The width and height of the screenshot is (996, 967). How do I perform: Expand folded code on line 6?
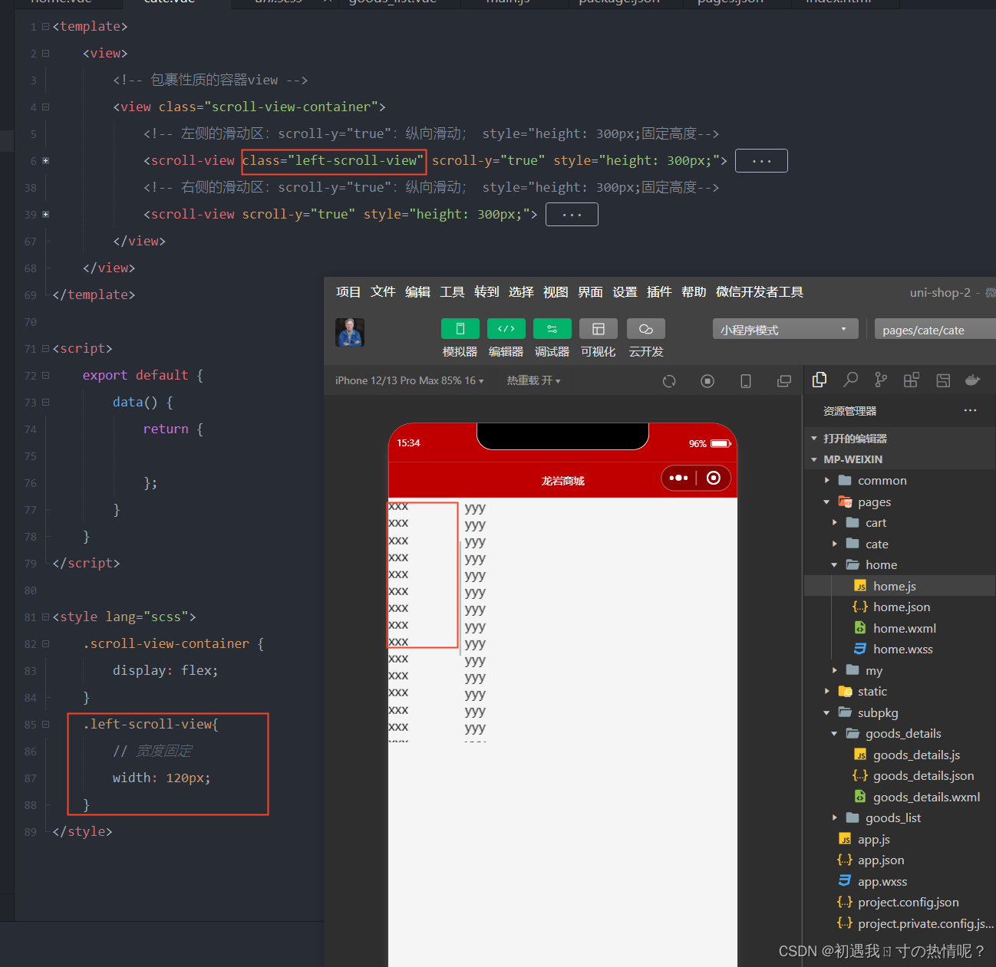[x=45, y=160]
